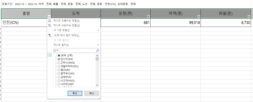This screenshot has height=102, width=253.
Task: Select the cell with value 99,018
Action: (175, 23)
